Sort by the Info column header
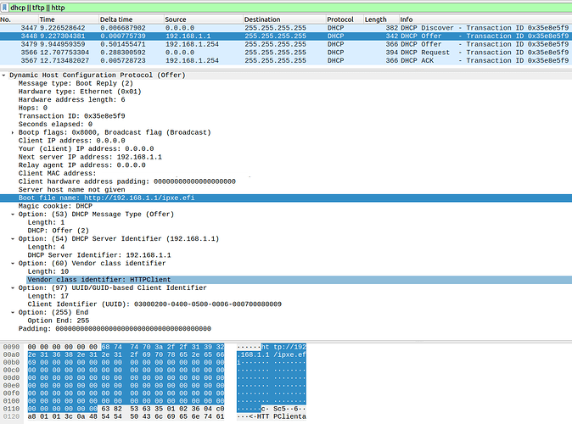Screen dimensions: 572x424 pyautogui.click(x=485, y=20)
